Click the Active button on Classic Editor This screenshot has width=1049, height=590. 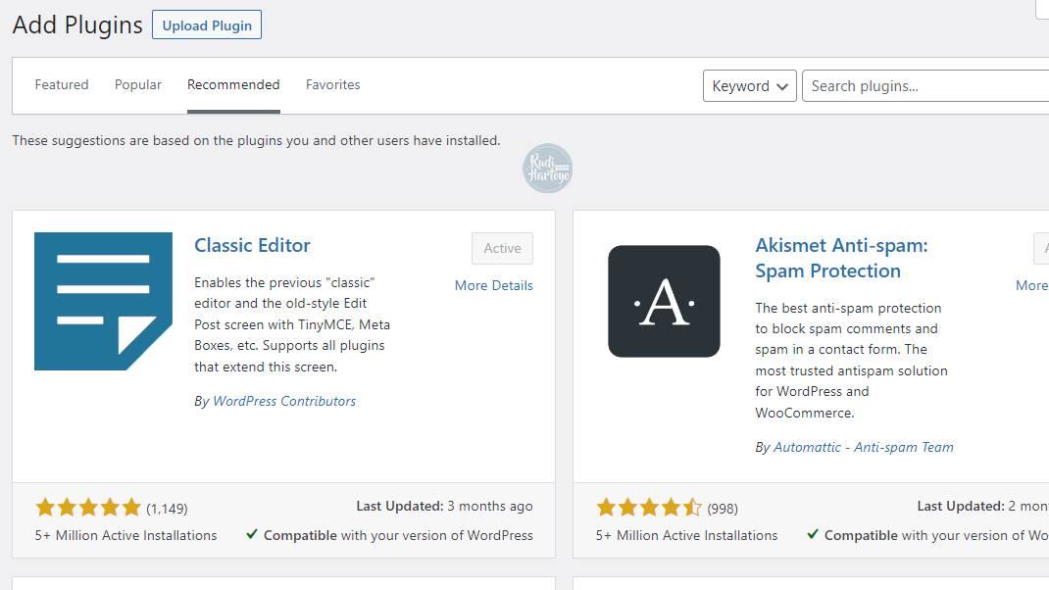click(x=502, y=248)
